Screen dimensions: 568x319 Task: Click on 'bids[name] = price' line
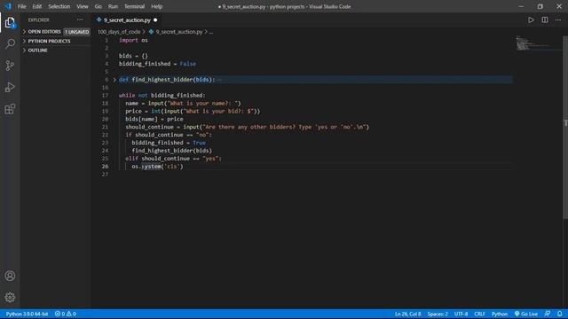pos(154,119)
